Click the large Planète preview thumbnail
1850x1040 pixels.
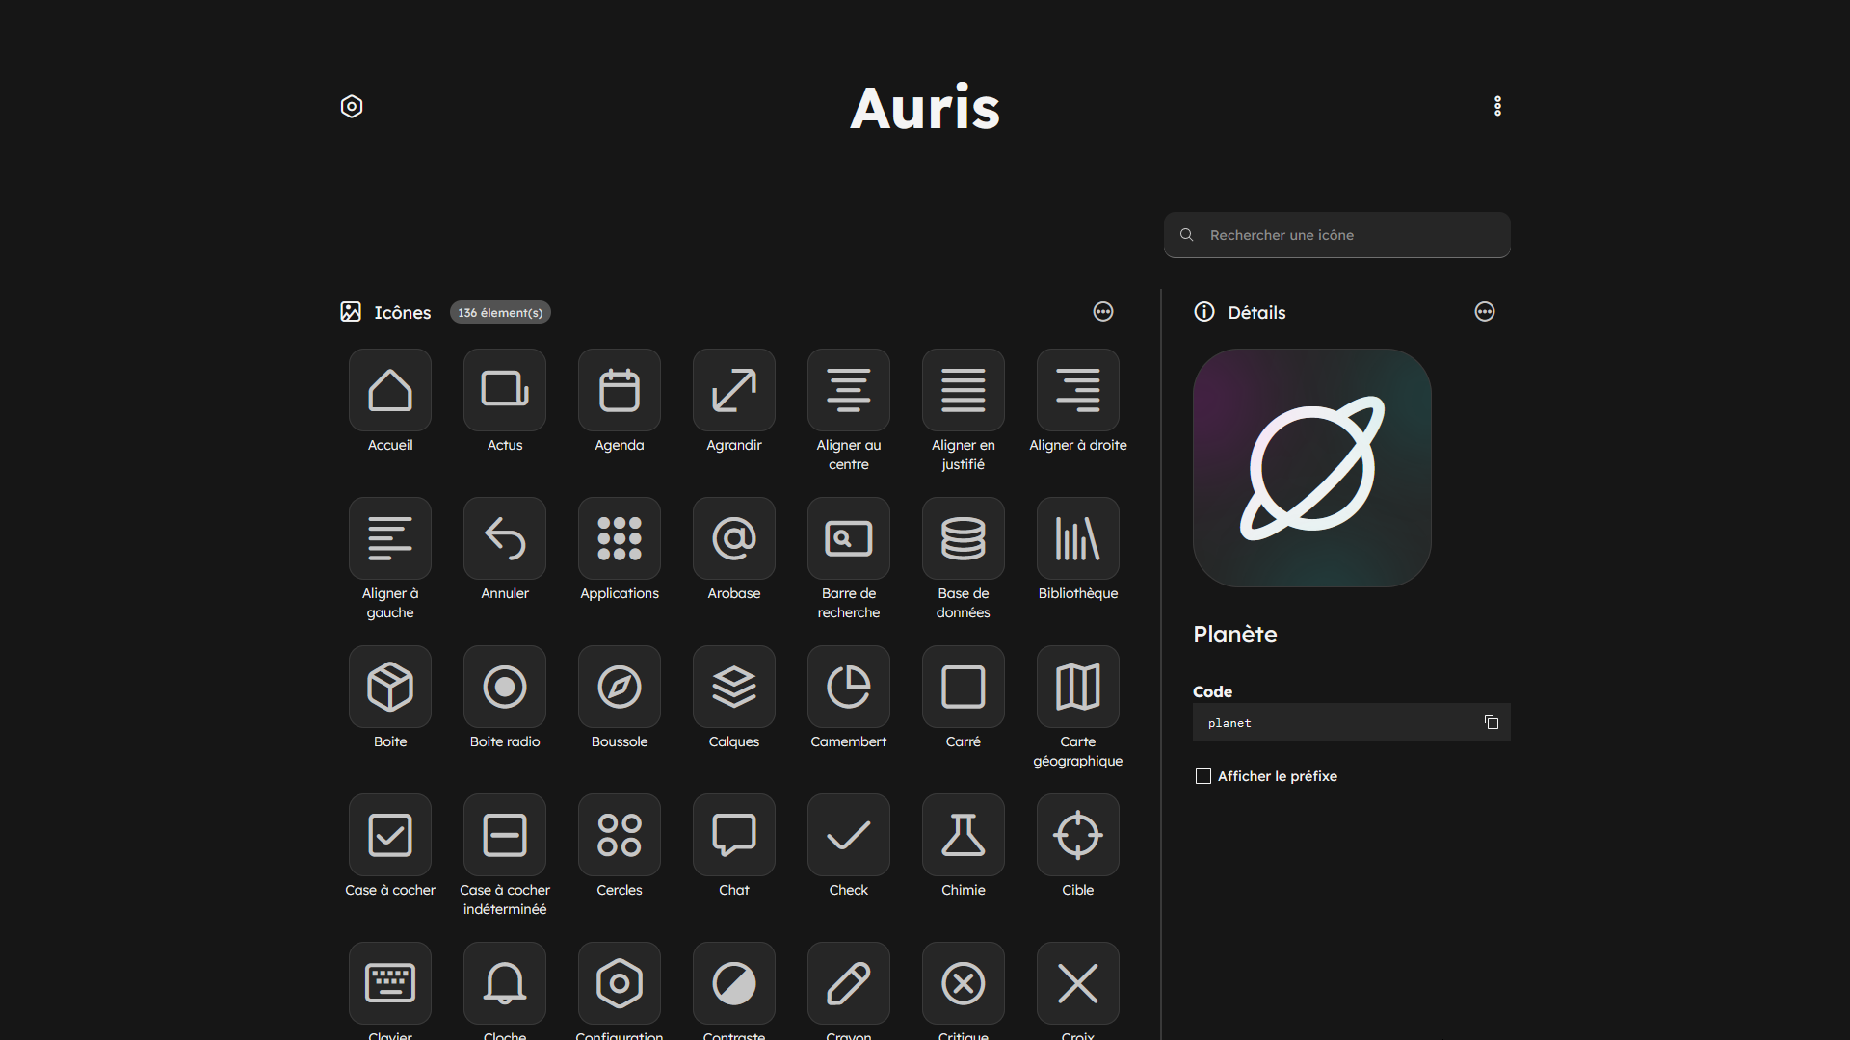pyautogui.click(x=1312, y=468)
